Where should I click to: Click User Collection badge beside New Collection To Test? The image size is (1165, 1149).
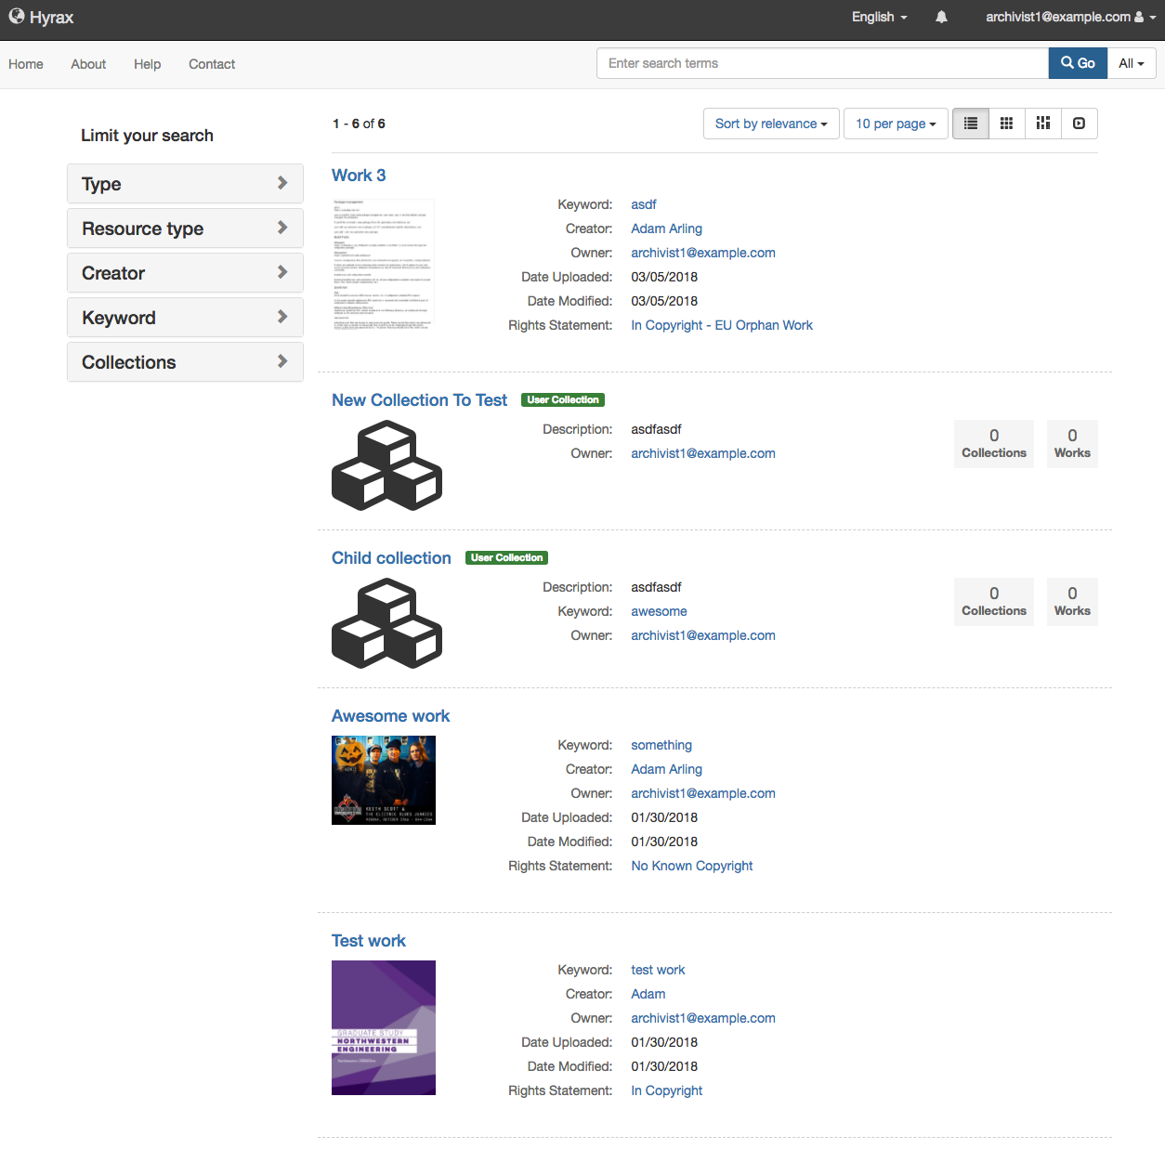tap(563, 400)
